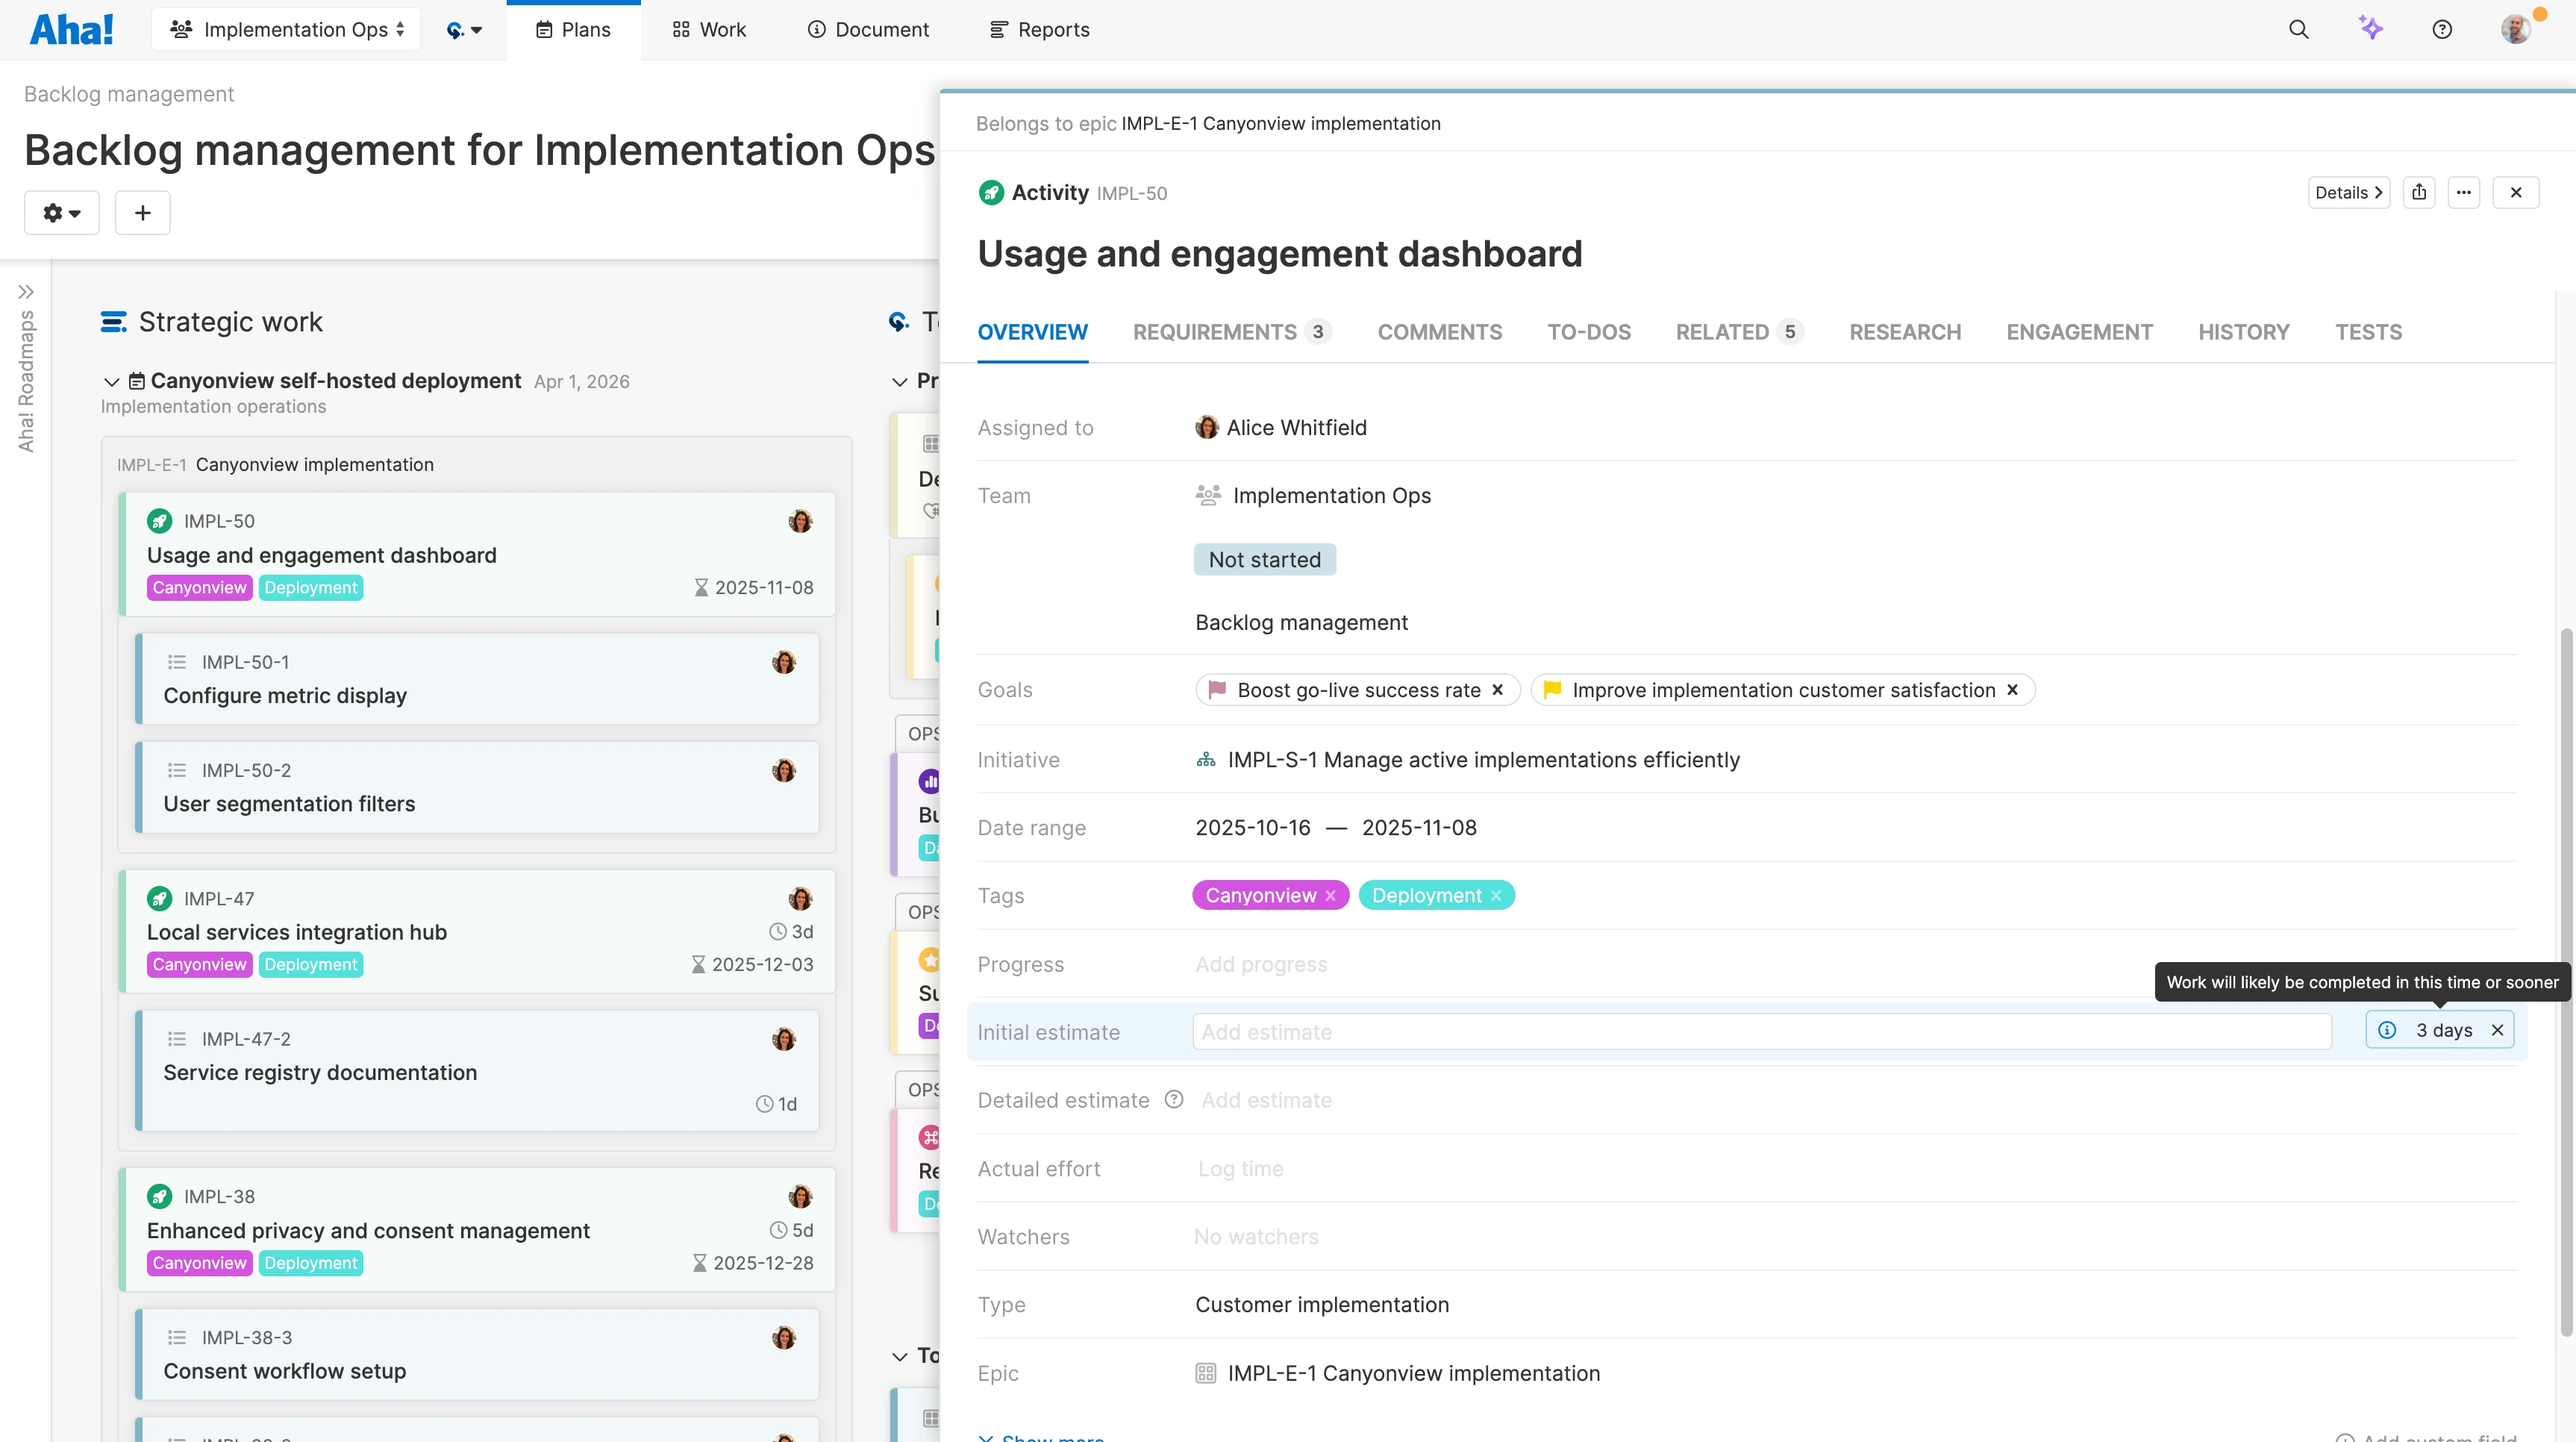The width and height of the screenshot is (2576, 1442).
Task: Open the Aha! AI assistant sparkle icon
Action: click(2371, 29)
